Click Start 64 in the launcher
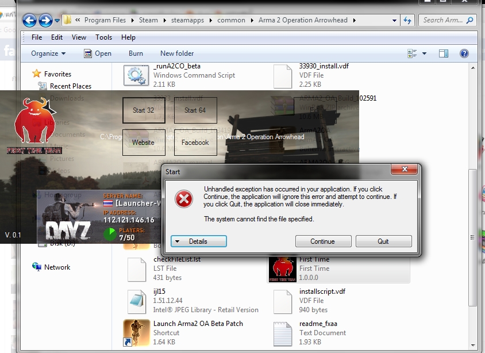Screen dimensions: 485x353 (195, 110)
